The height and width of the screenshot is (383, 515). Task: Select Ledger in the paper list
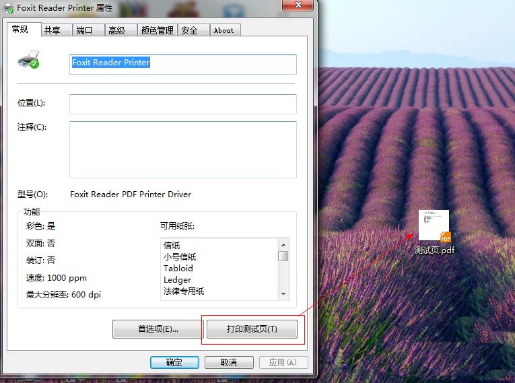177,279
